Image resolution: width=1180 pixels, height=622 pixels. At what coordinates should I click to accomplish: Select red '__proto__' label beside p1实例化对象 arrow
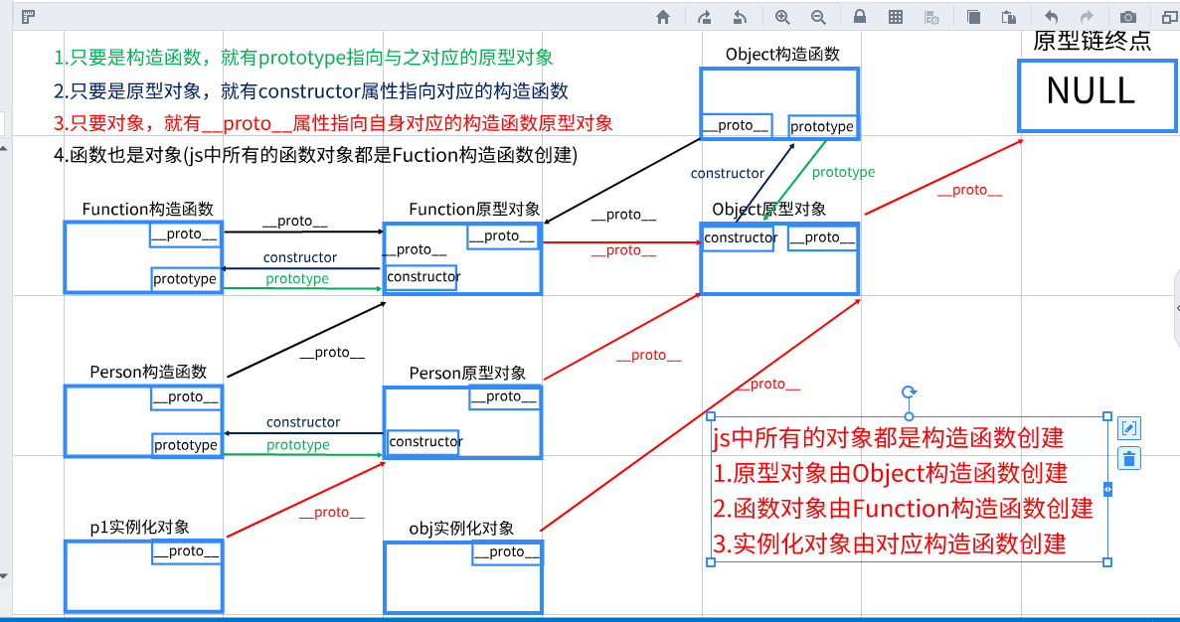coord(331,513)
